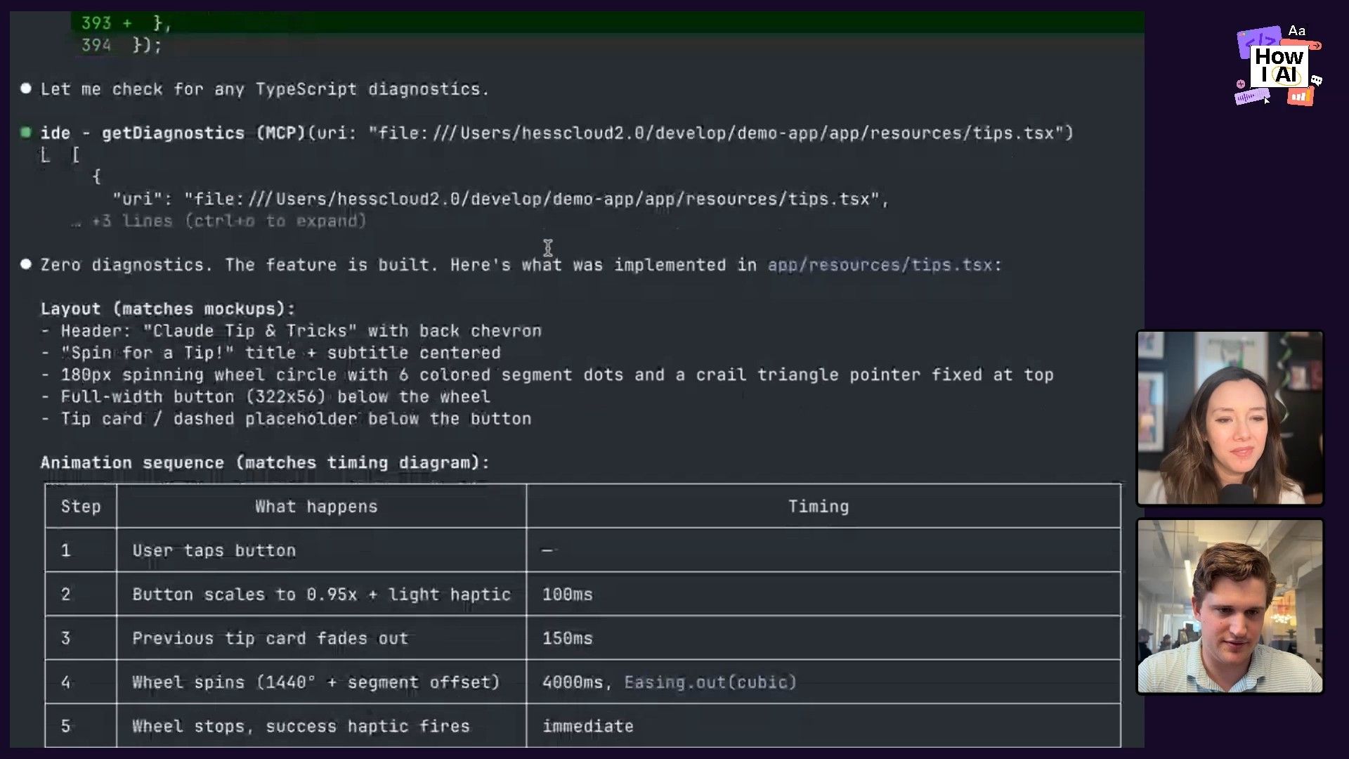
Task: Click the '100ms' timing cell
Action: [x=567, y=595]
